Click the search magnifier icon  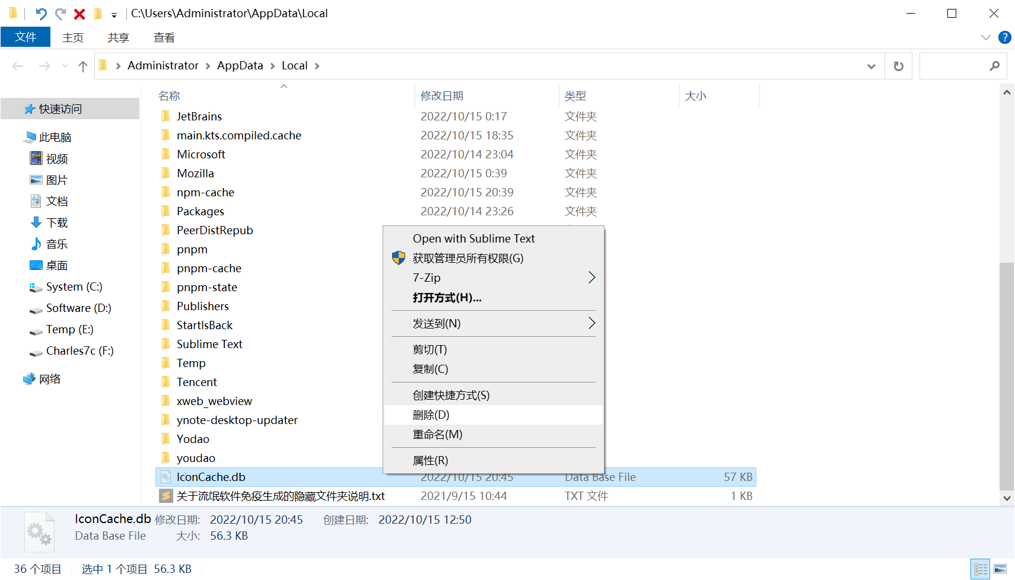994,66
